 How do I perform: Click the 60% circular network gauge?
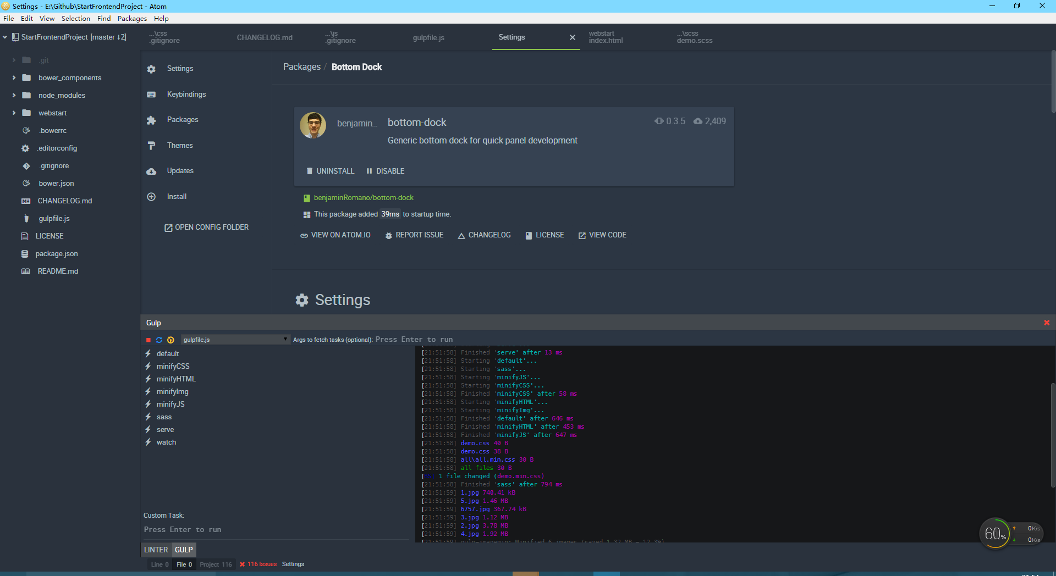[x=996, y=533]
